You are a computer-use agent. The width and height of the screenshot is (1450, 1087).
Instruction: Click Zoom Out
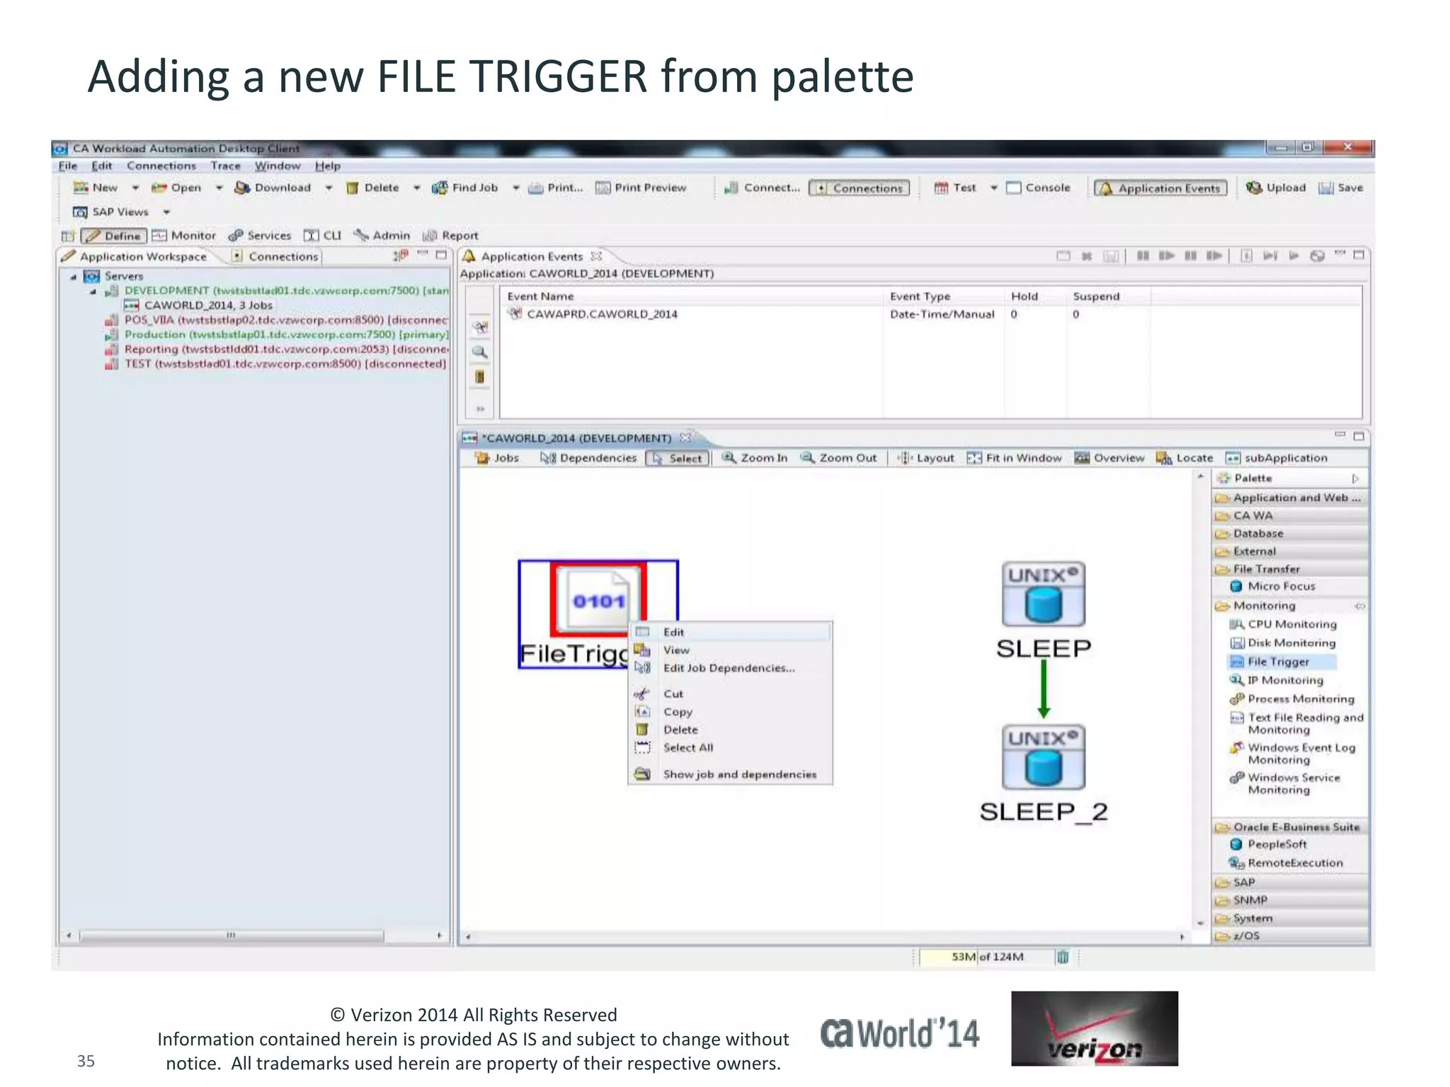[x=839, y=458]
